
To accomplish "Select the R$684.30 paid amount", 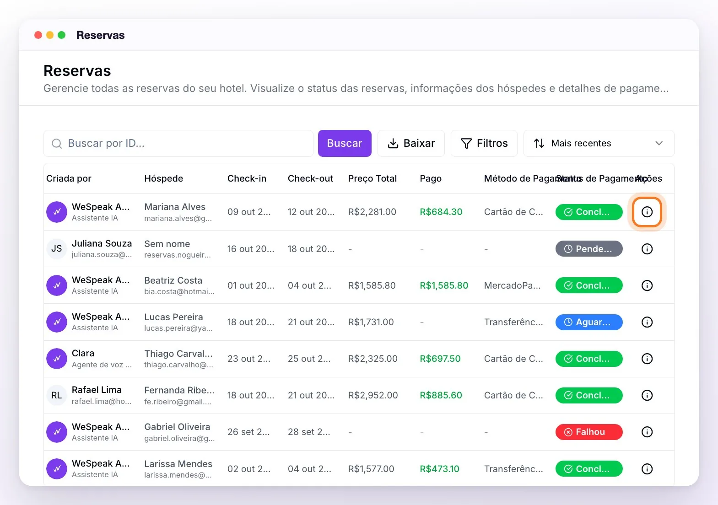I will click(441, 212).
